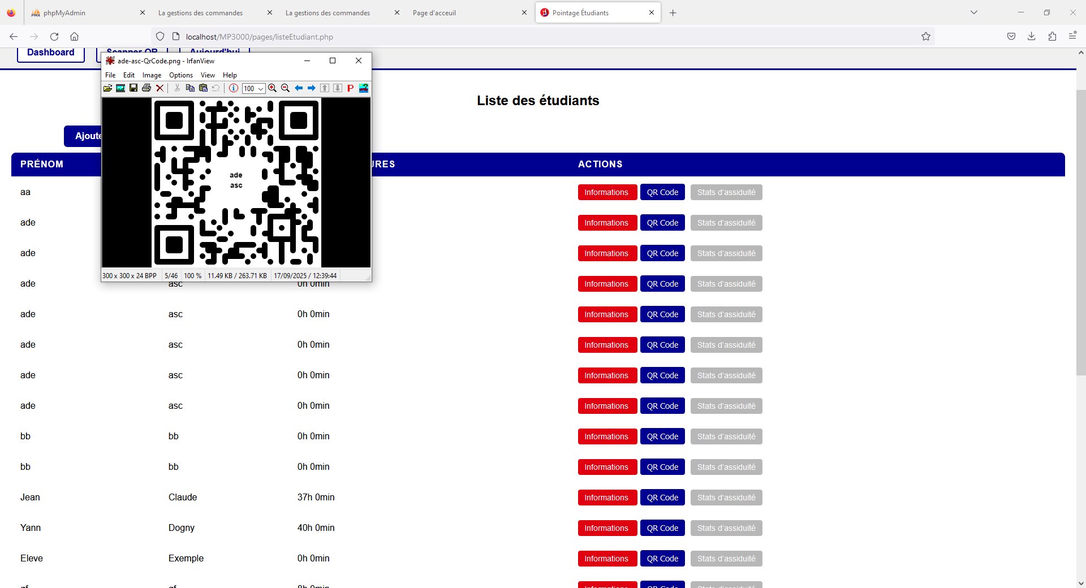Go to Firefox home page

click(x=74, y=36)
